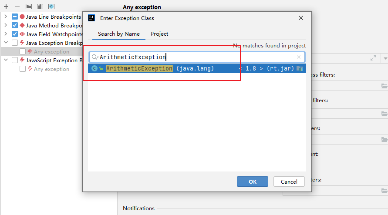Screen dimensions: 388x215
Task: Click the Group by class icon
Action: pos(51,7)
